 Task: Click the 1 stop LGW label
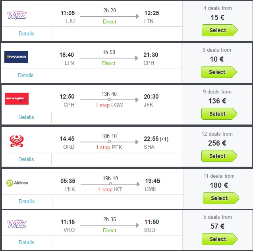click(109, 105)
